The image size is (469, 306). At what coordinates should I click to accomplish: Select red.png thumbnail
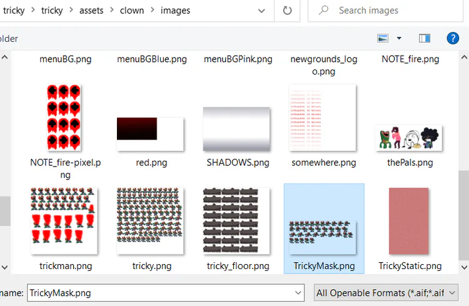150,134
